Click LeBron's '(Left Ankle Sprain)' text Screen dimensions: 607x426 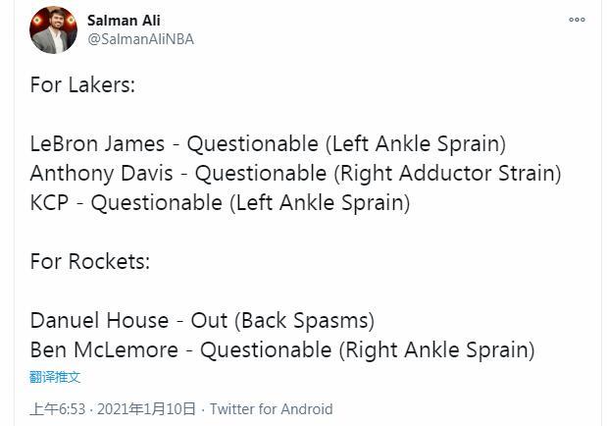[x=416, y=144]
